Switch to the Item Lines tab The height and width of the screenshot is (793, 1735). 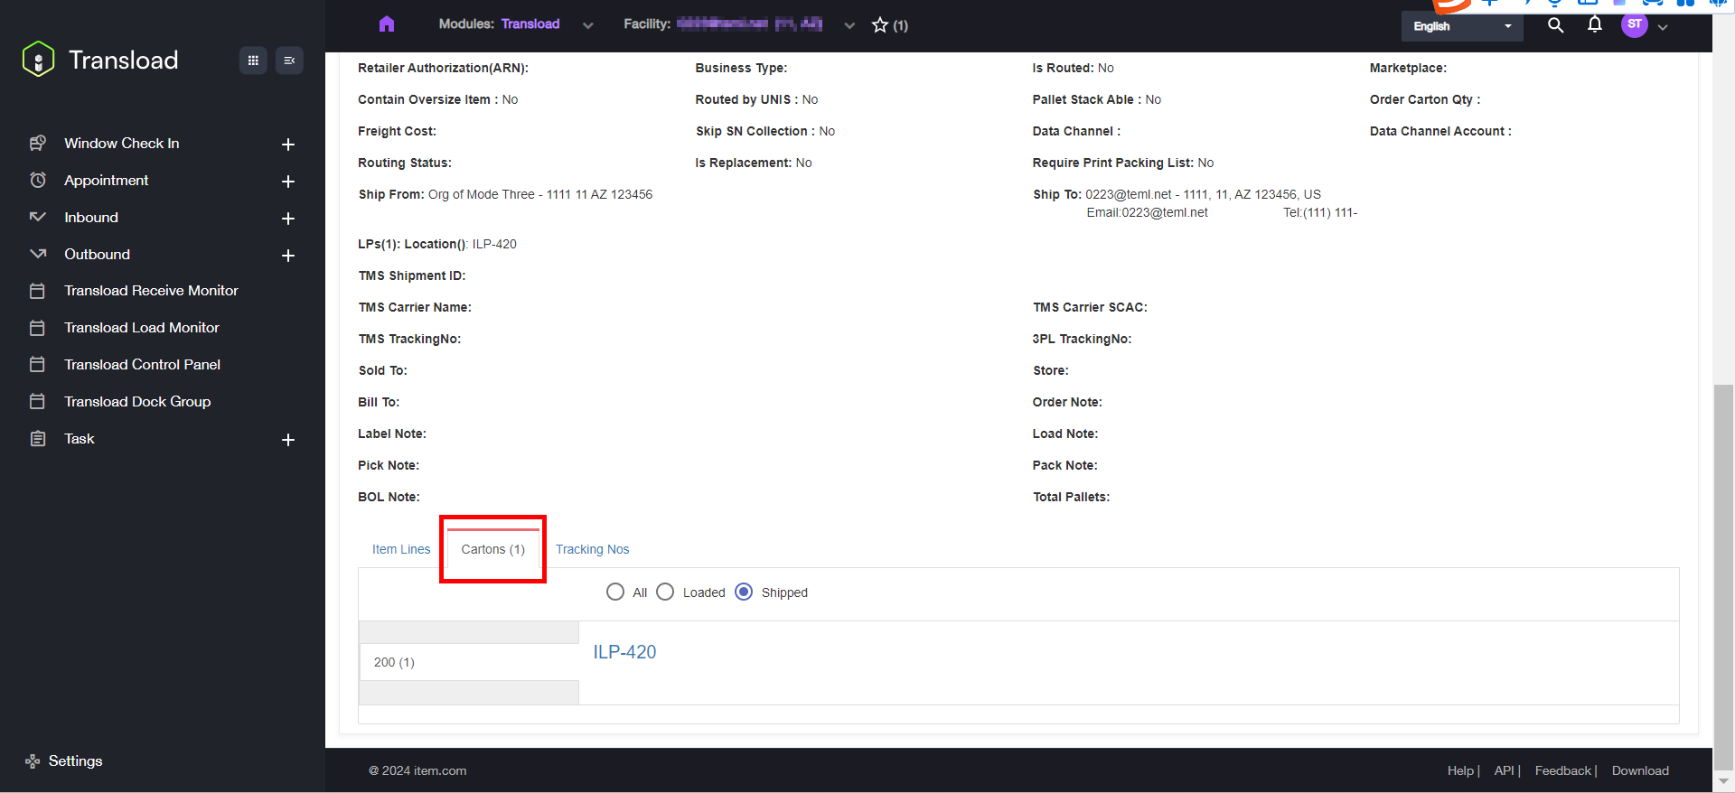point(401,549)
